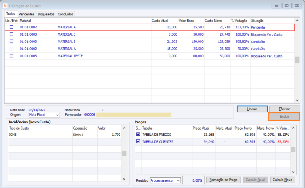Click the Efetivar button

pyautogui.click(x=284, y=109)
